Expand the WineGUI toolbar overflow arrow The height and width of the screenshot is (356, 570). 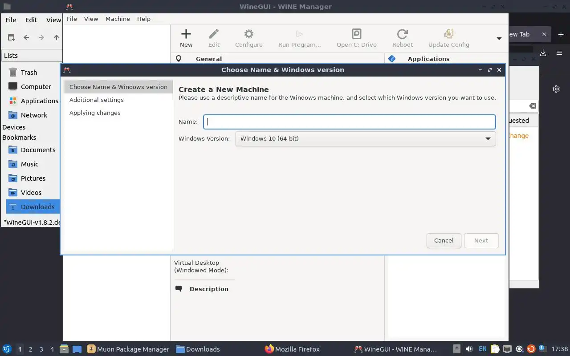(499, 39)
